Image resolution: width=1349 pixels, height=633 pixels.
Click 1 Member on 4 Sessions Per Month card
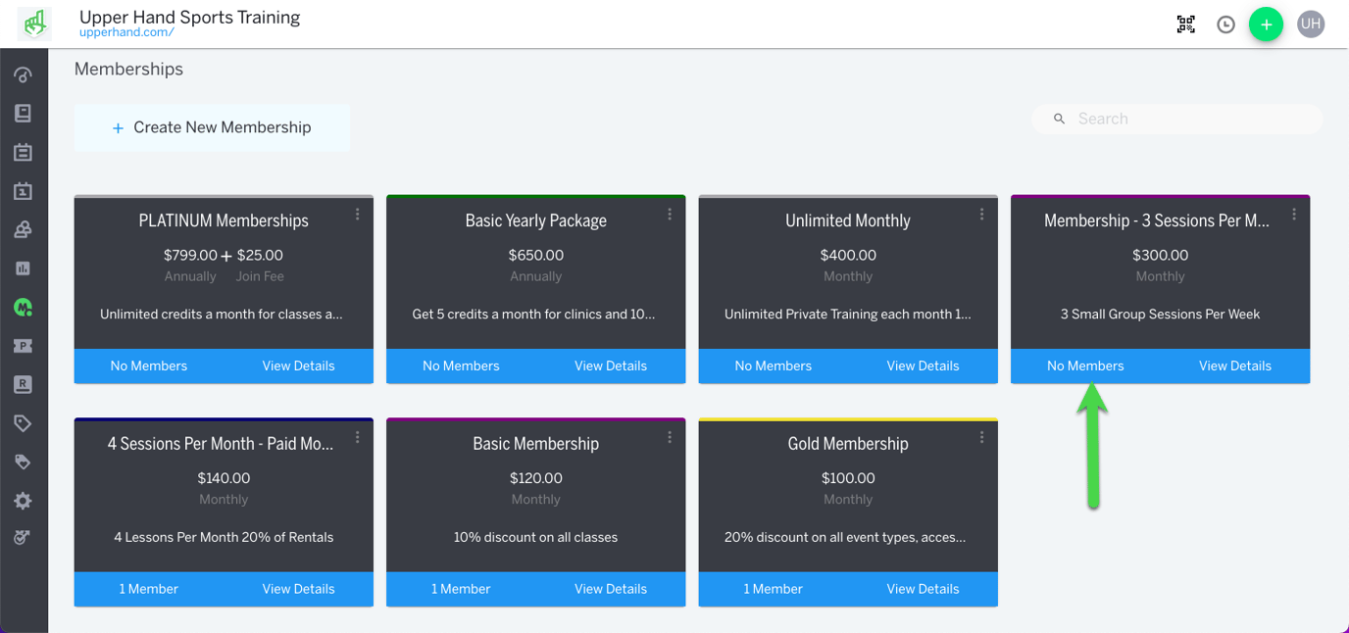(x=149, y=589)
